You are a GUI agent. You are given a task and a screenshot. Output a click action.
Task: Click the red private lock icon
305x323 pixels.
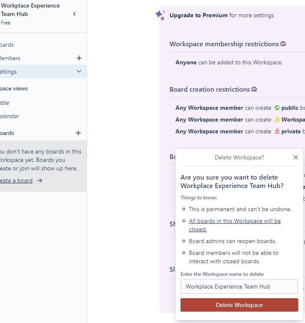[277, 131]
